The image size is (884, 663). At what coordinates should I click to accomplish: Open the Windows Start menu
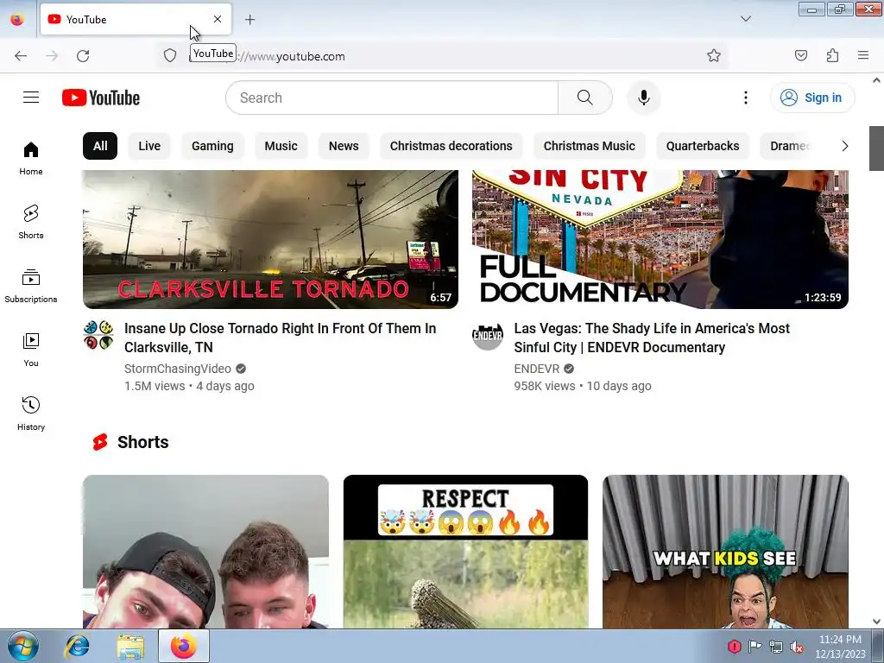click(x=23, y=646)
